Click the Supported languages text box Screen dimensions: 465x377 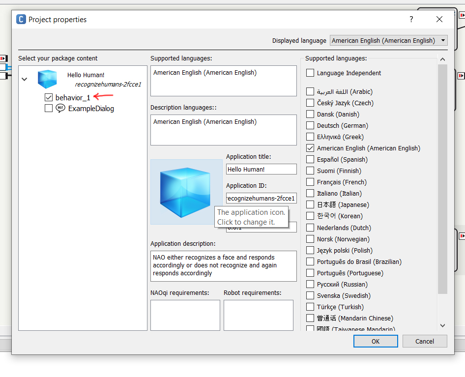click(x=223, y=81)
